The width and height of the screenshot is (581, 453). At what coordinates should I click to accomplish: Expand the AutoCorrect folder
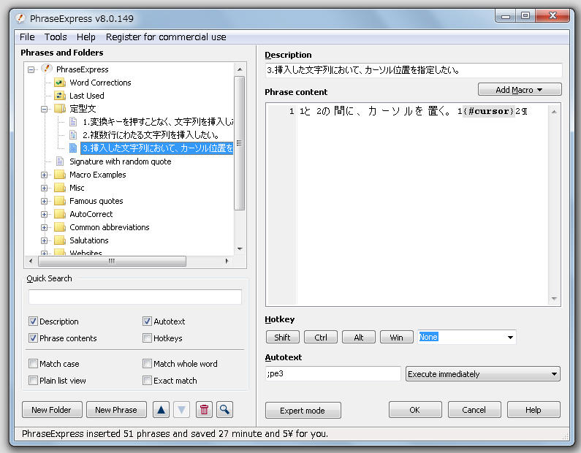(x=44, y=215)
